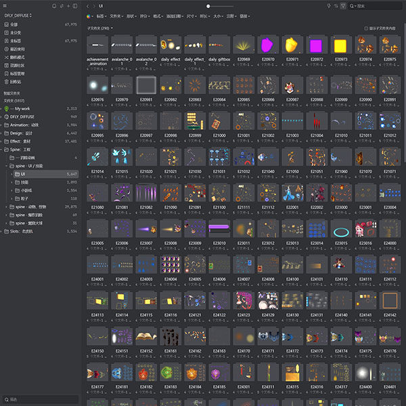Click the sidebar bottom filter input
Image resolution: width=406 pixels, height=406 pixels.
coord(41,399)
